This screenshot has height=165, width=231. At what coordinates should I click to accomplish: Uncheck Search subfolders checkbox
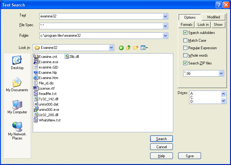(185, 32)
